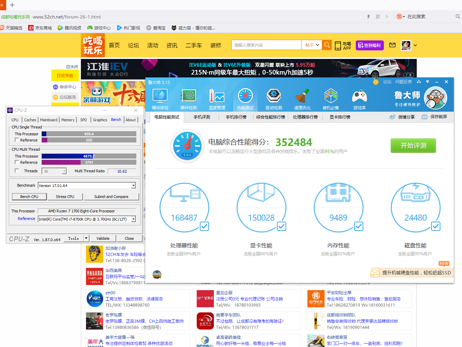Open the 二手车 link in site navigation
The height and width of the screenshot is (347, 462).
[x=194, y=45]
